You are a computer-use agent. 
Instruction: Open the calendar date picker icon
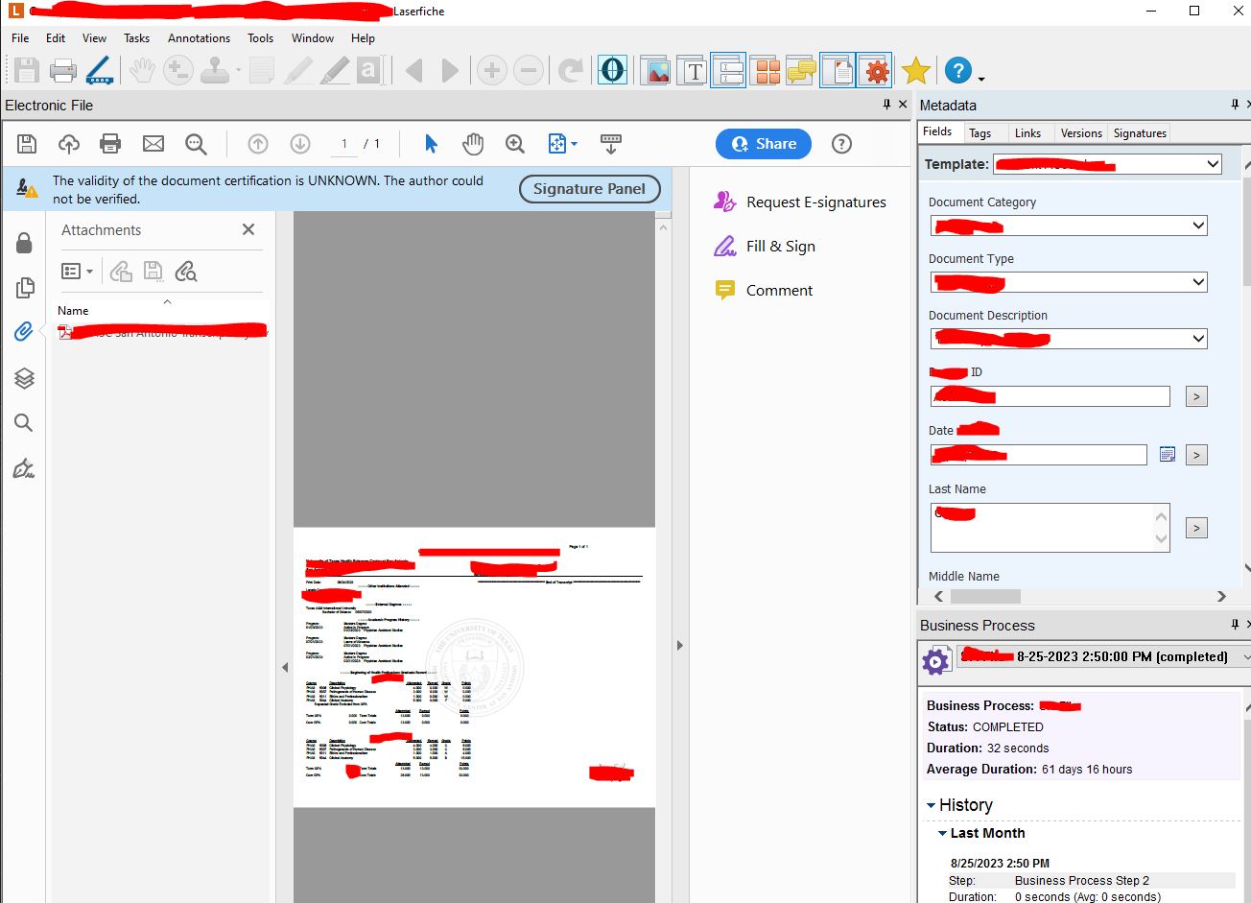tap(1168, 455)
